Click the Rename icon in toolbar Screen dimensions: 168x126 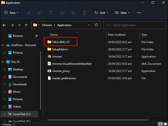click(x=62, y=13)
